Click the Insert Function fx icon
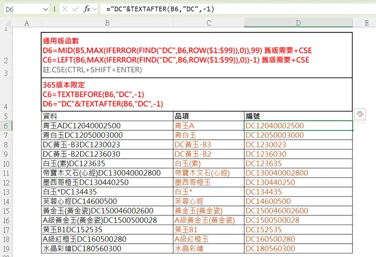The height and width of the screenshot is (257, 376). click(87, 9)
